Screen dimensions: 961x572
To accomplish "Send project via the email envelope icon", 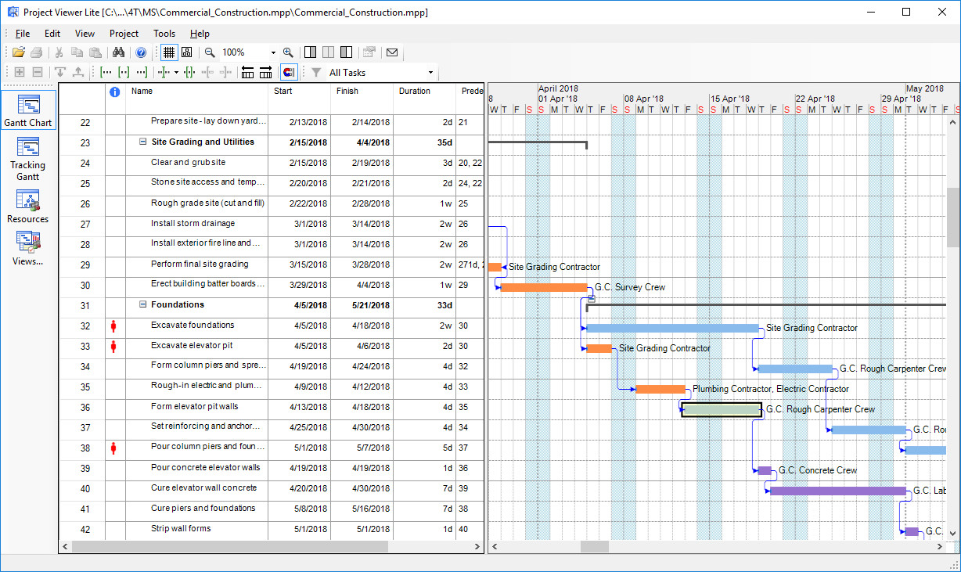I will [x=393, y=52].
